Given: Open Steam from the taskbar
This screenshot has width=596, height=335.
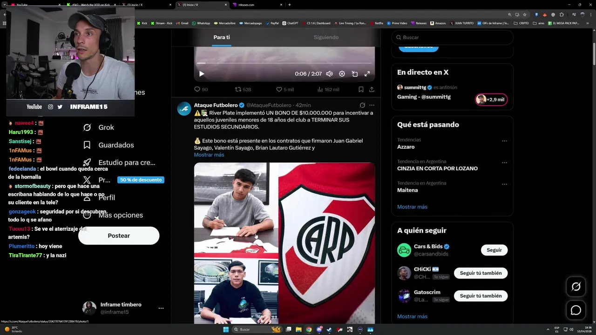Looking at the screenshot, I should pyautogui.click(x=329, y=329).
